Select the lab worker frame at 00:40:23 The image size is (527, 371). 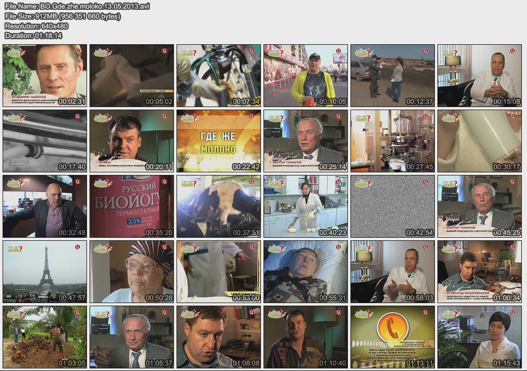coord(306,206)
